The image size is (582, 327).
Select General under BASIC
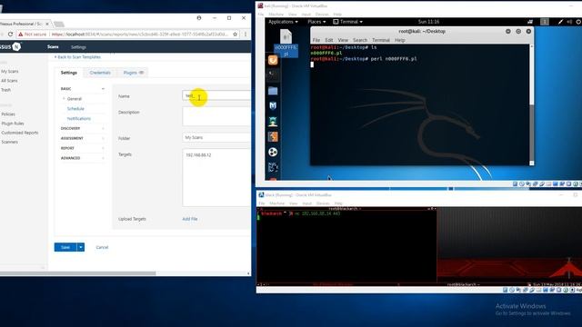75,99
